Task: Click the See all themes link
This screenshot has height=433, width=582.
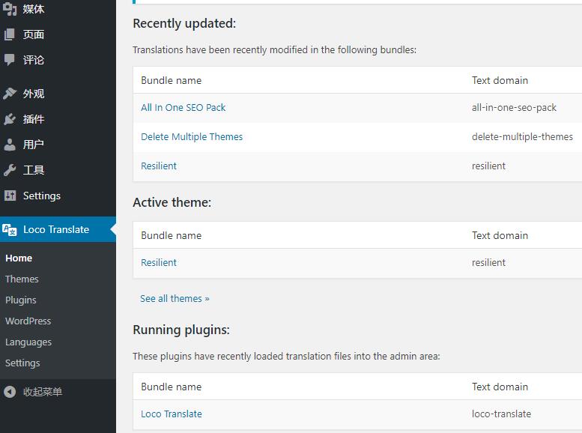Action: 175,298
